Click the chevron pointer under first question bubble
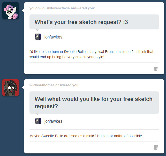 (x=38, y=30)
